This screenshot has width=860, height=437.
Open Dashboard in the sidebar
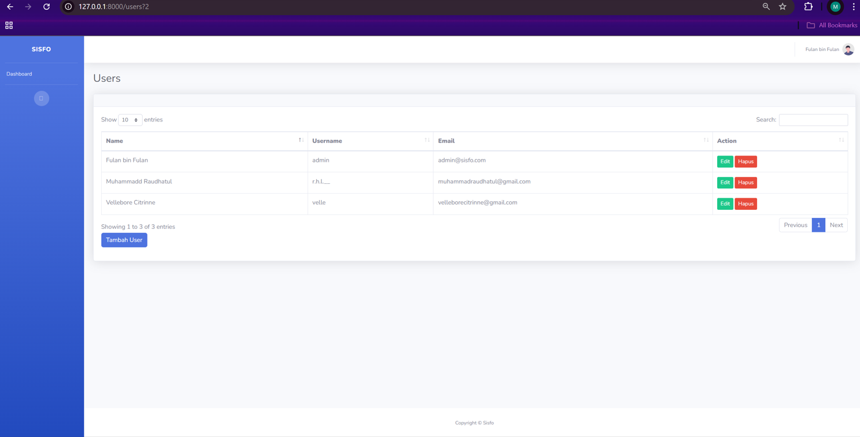point(19,74)
